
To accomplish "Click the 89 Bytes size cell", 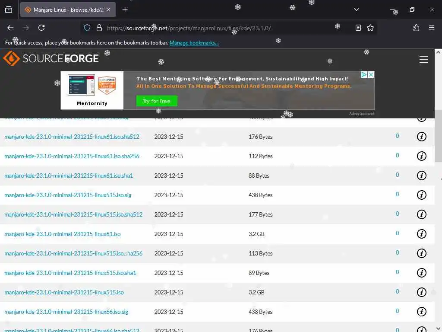I will [259, 273].
